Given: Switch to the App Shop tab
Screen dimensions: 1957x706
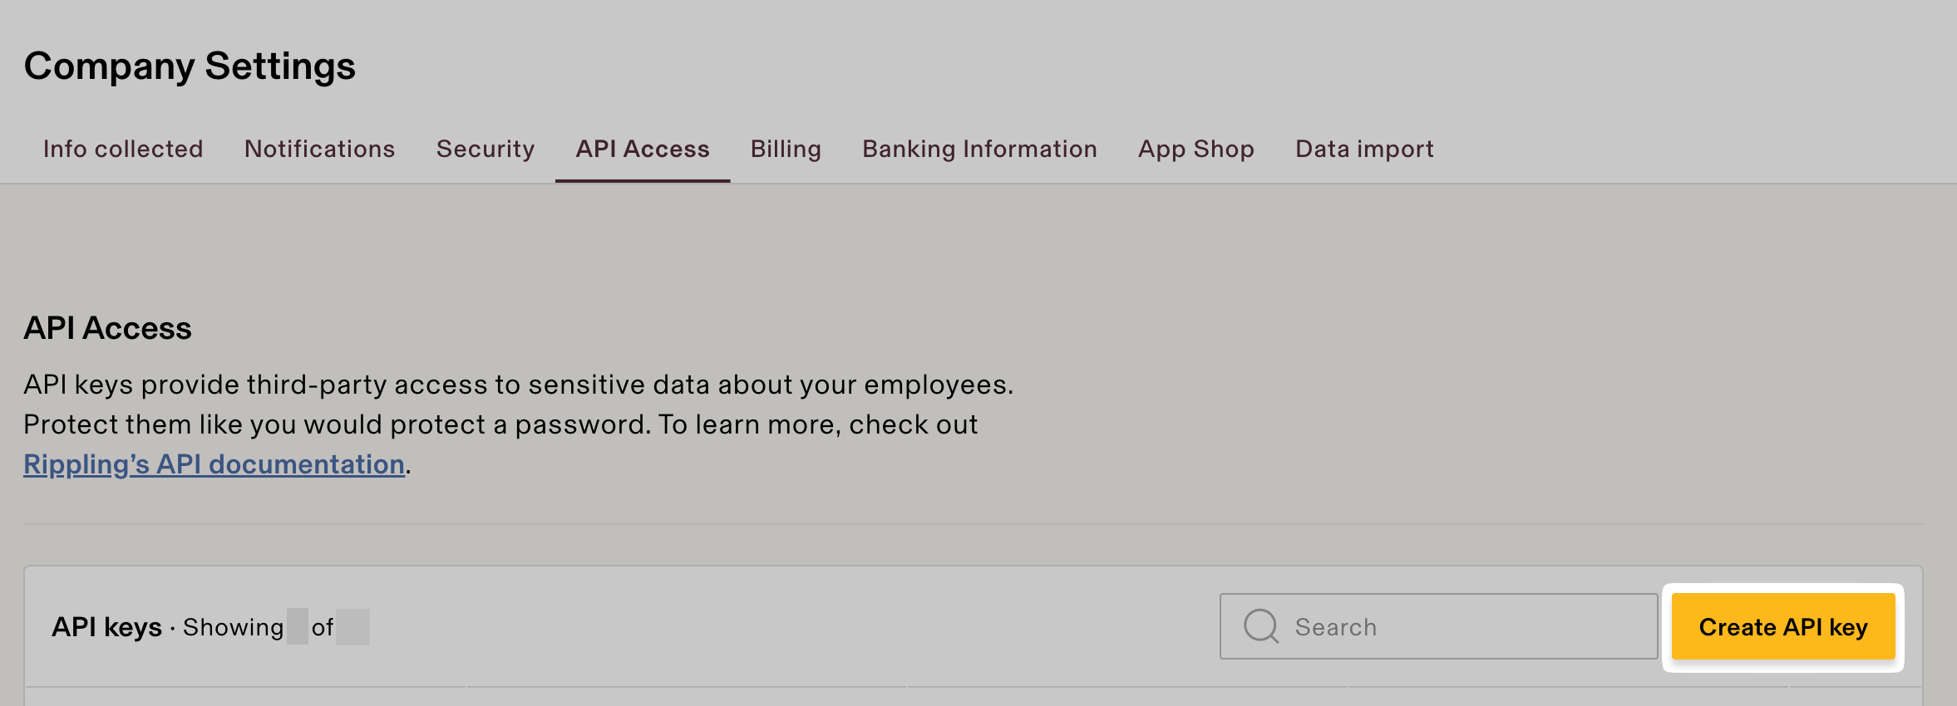Looking at the screenshot, I should click(x=1195, y=149).
